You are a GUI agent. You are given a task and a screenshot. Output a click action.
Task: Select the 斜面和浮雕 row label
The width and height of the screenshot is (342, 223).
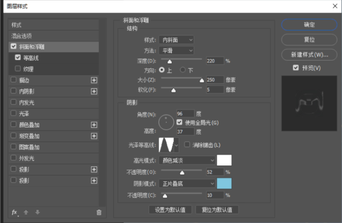32,47
